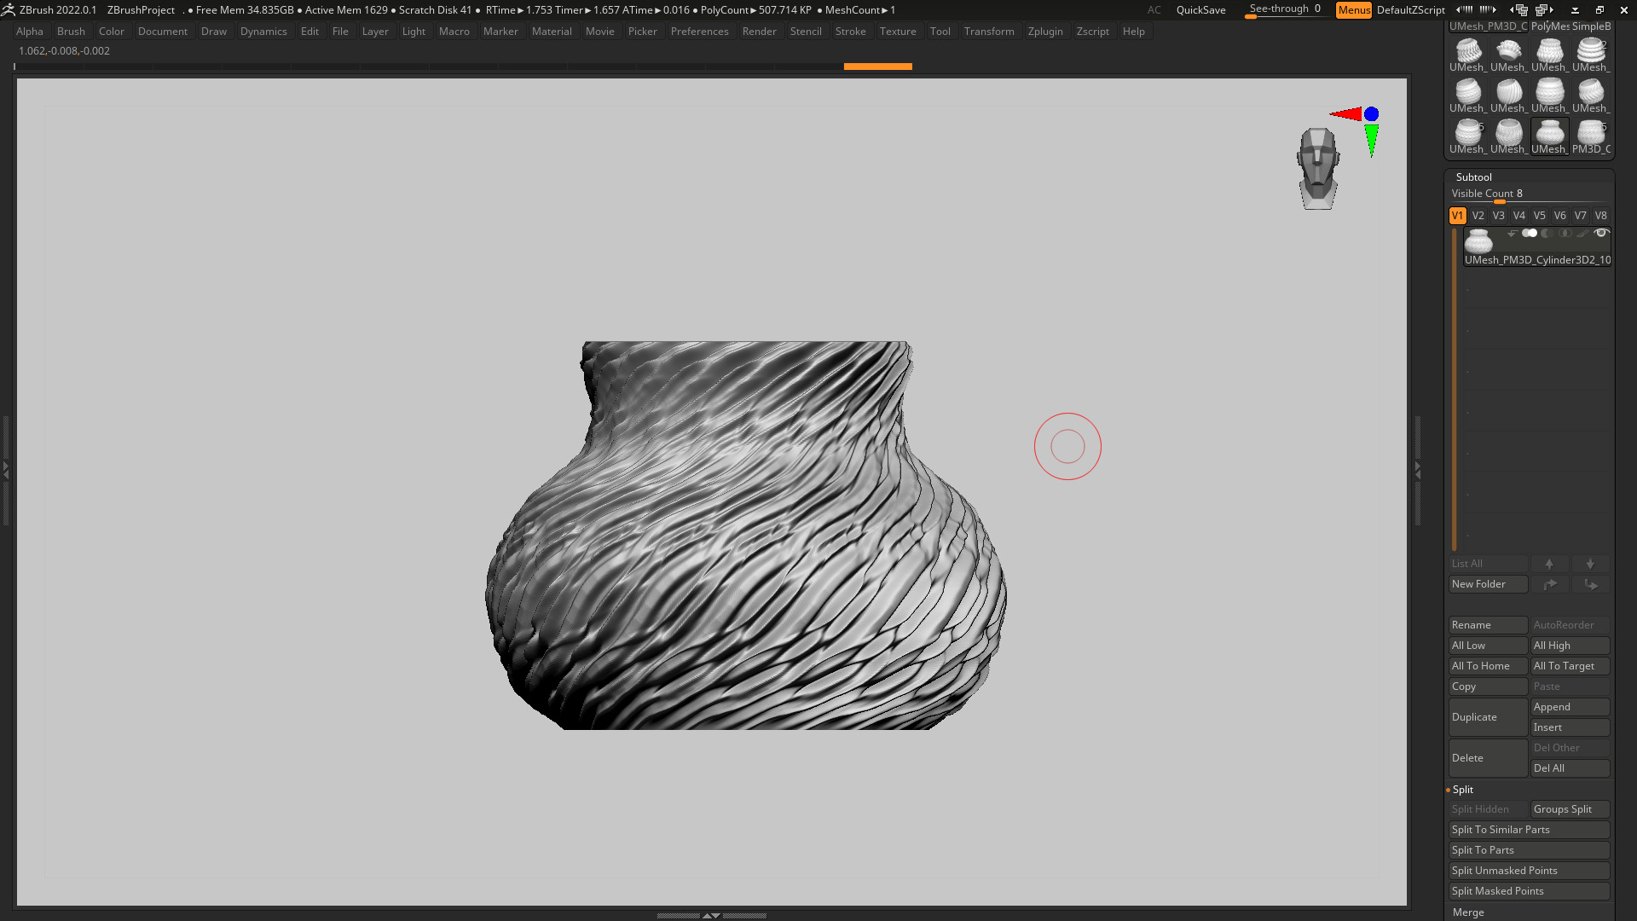
Task: Click the Append button
Action: [x=1570, y=707]
